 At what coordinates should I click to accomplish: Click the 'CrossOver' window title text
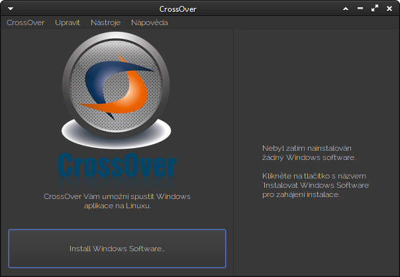[x=177, y=9]
